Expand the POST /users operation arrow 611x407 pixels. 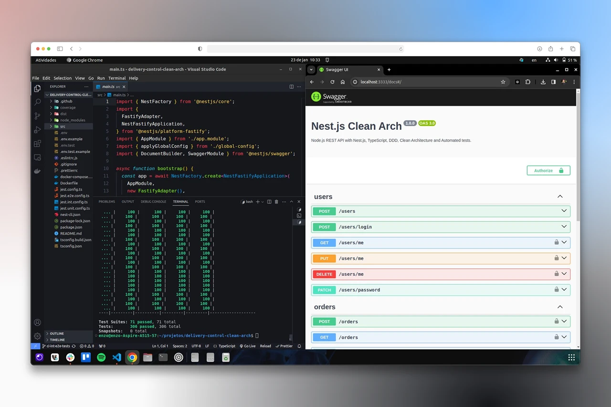coord(564,211)
